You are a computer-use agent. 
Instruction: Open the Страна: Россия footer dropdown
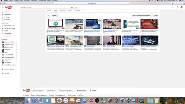(51, 90)
